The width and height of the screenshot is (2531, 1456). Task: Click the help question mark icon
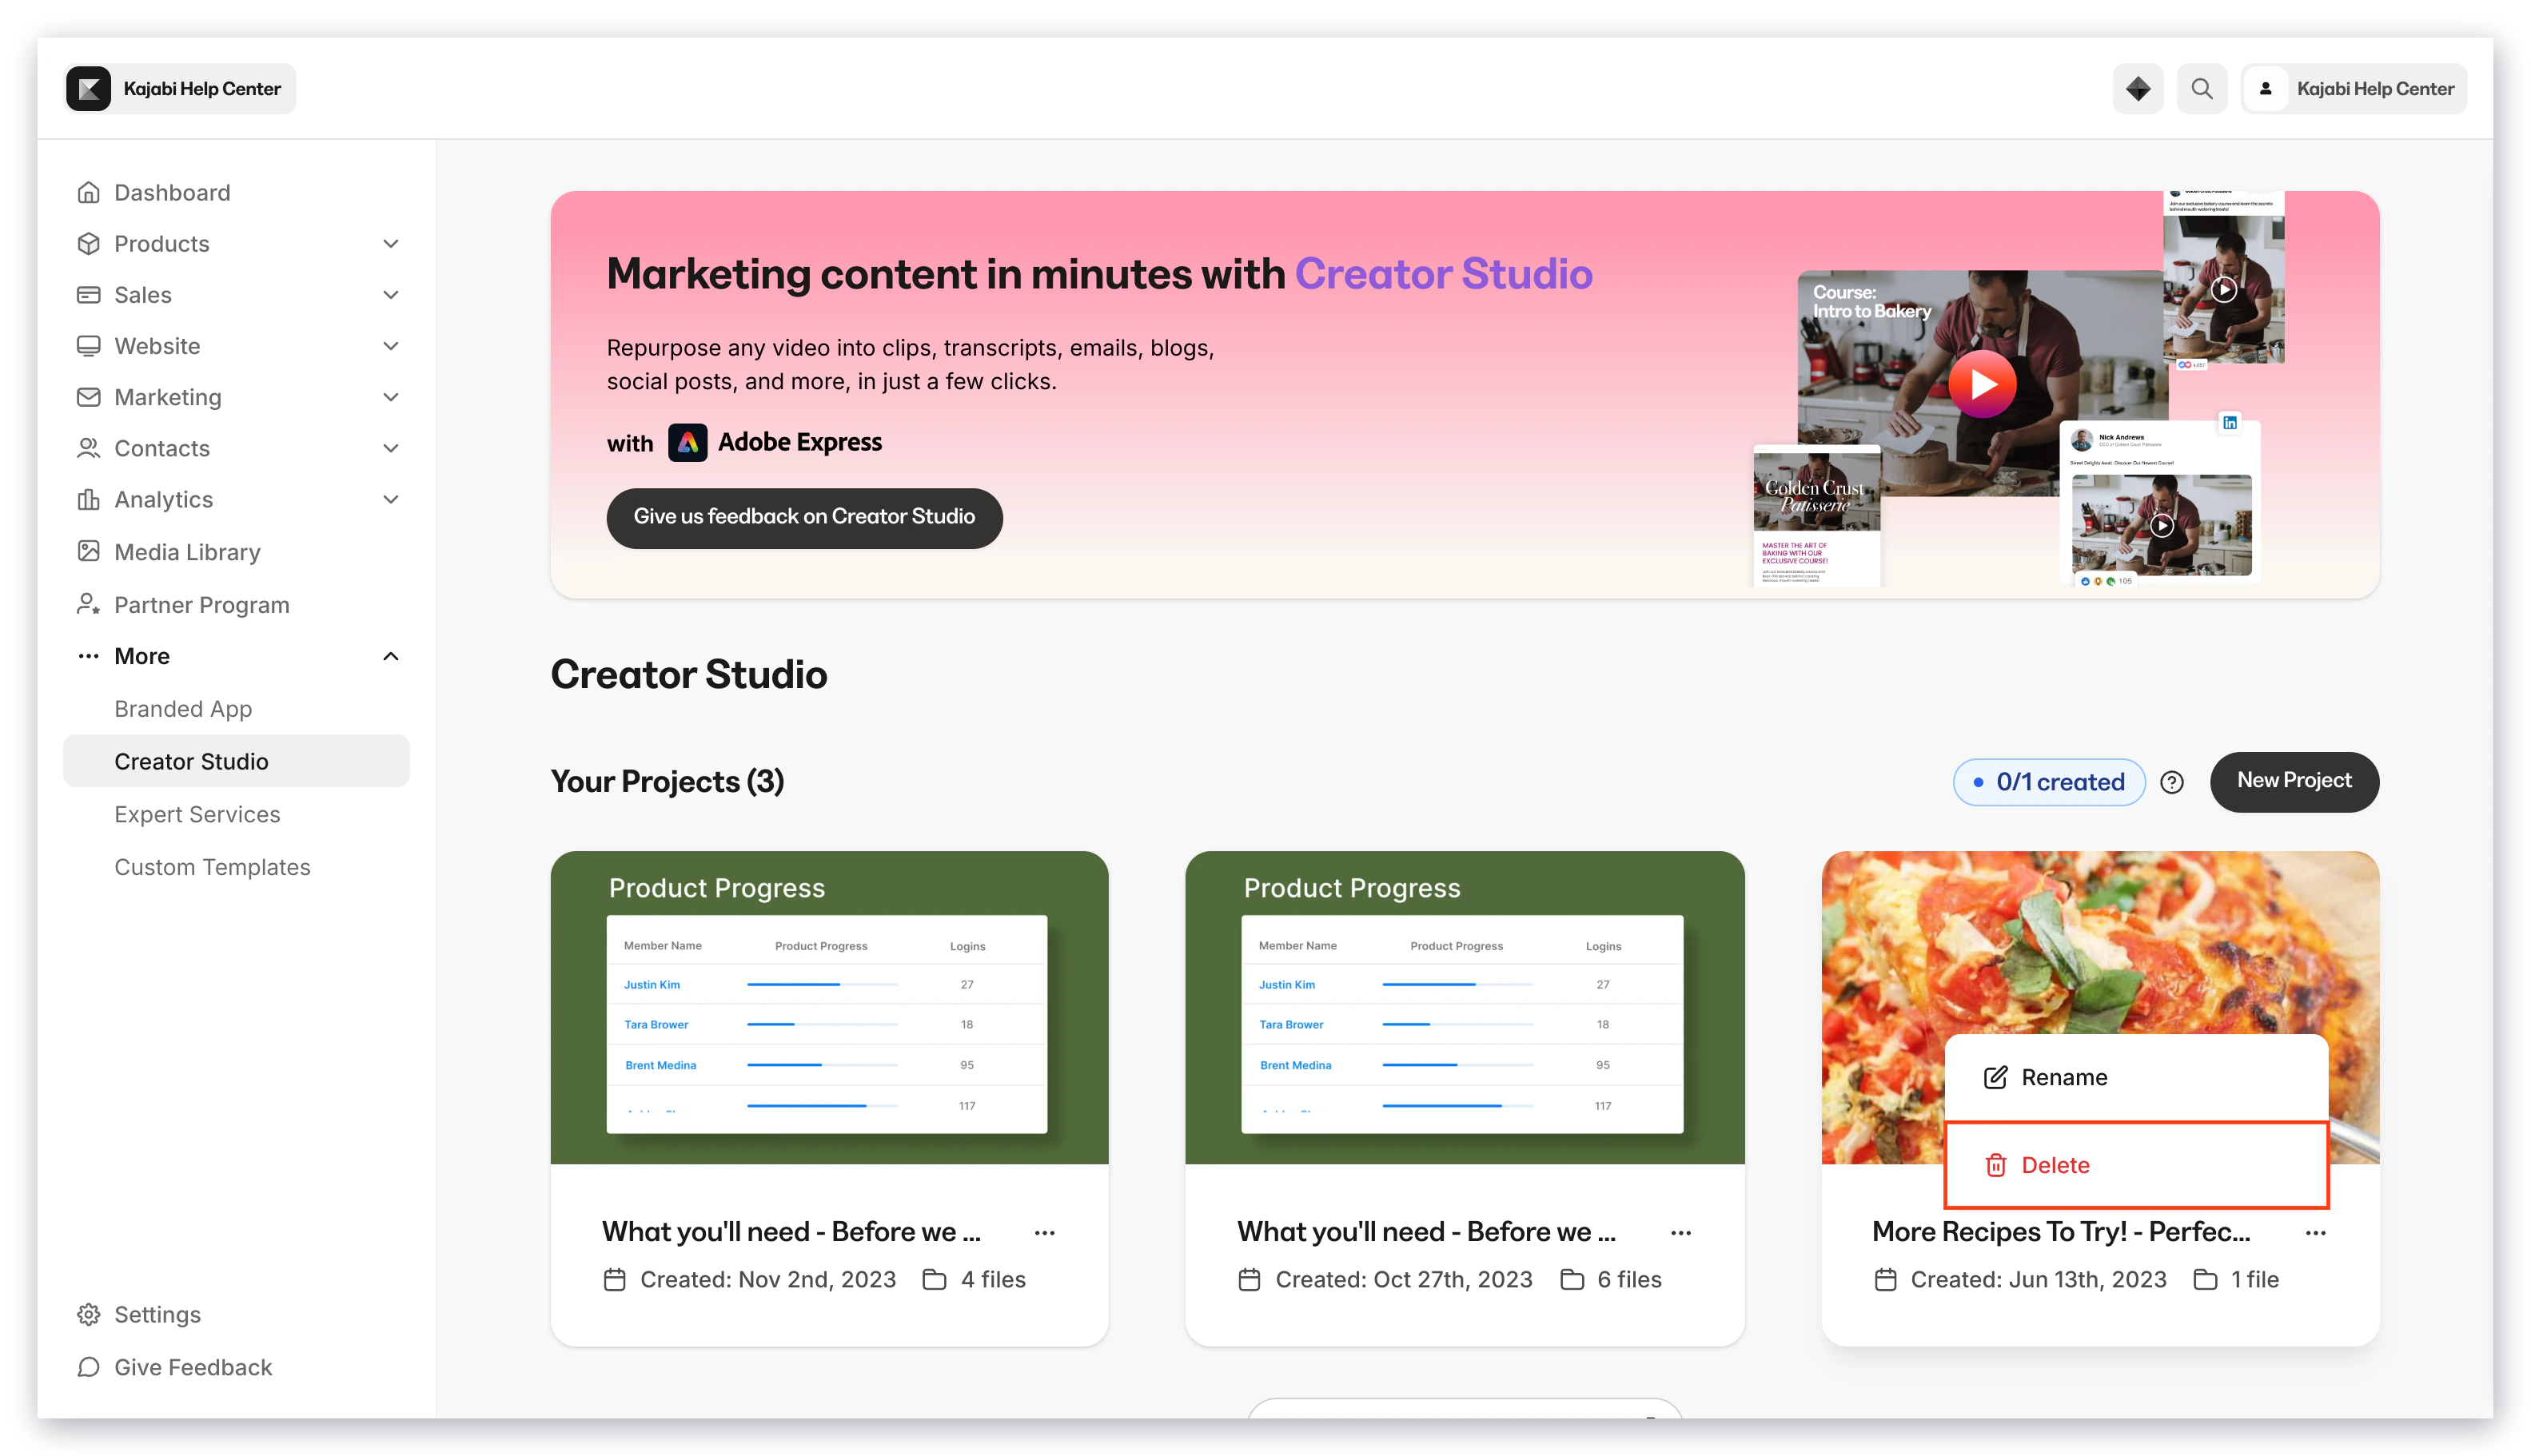[2171, 782]
